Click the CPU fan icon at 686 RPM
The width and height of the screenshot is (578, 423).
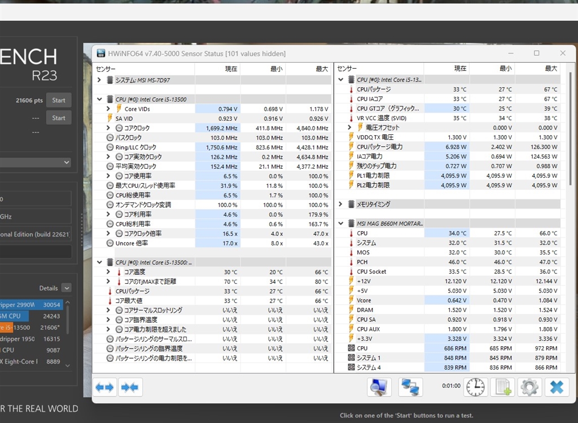(351, 348)
